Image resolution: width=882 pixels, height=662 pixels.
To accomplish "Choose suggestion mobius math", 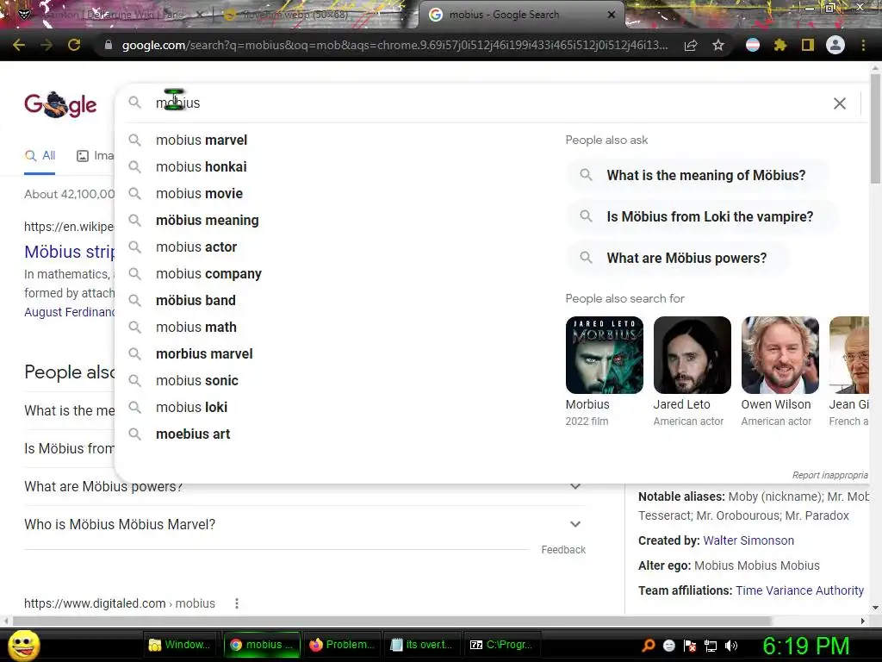I will tap(196, 327).
